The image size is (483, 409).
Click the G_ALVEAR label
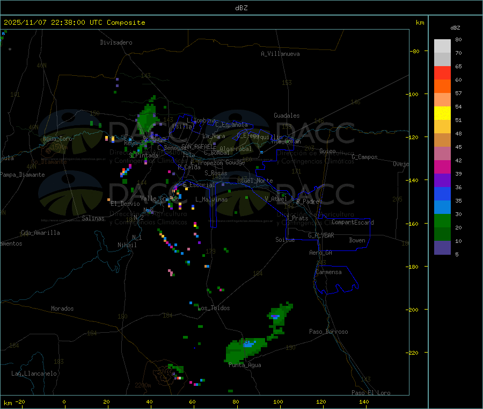point(321,235)
